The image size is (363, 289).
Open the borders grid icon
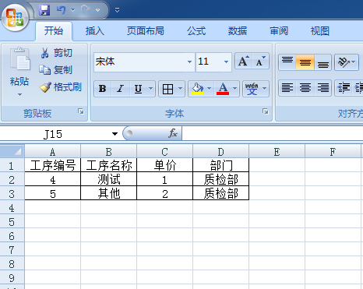tap(167, 89)
